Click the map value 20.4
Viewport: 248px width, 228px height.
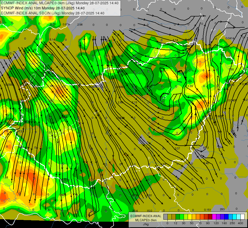tap(135, 211)
